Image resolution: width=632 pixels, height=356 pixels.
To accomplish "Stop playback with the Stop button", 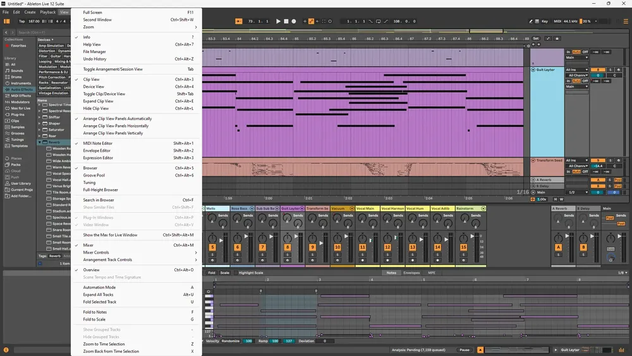I will click(286, 21).
